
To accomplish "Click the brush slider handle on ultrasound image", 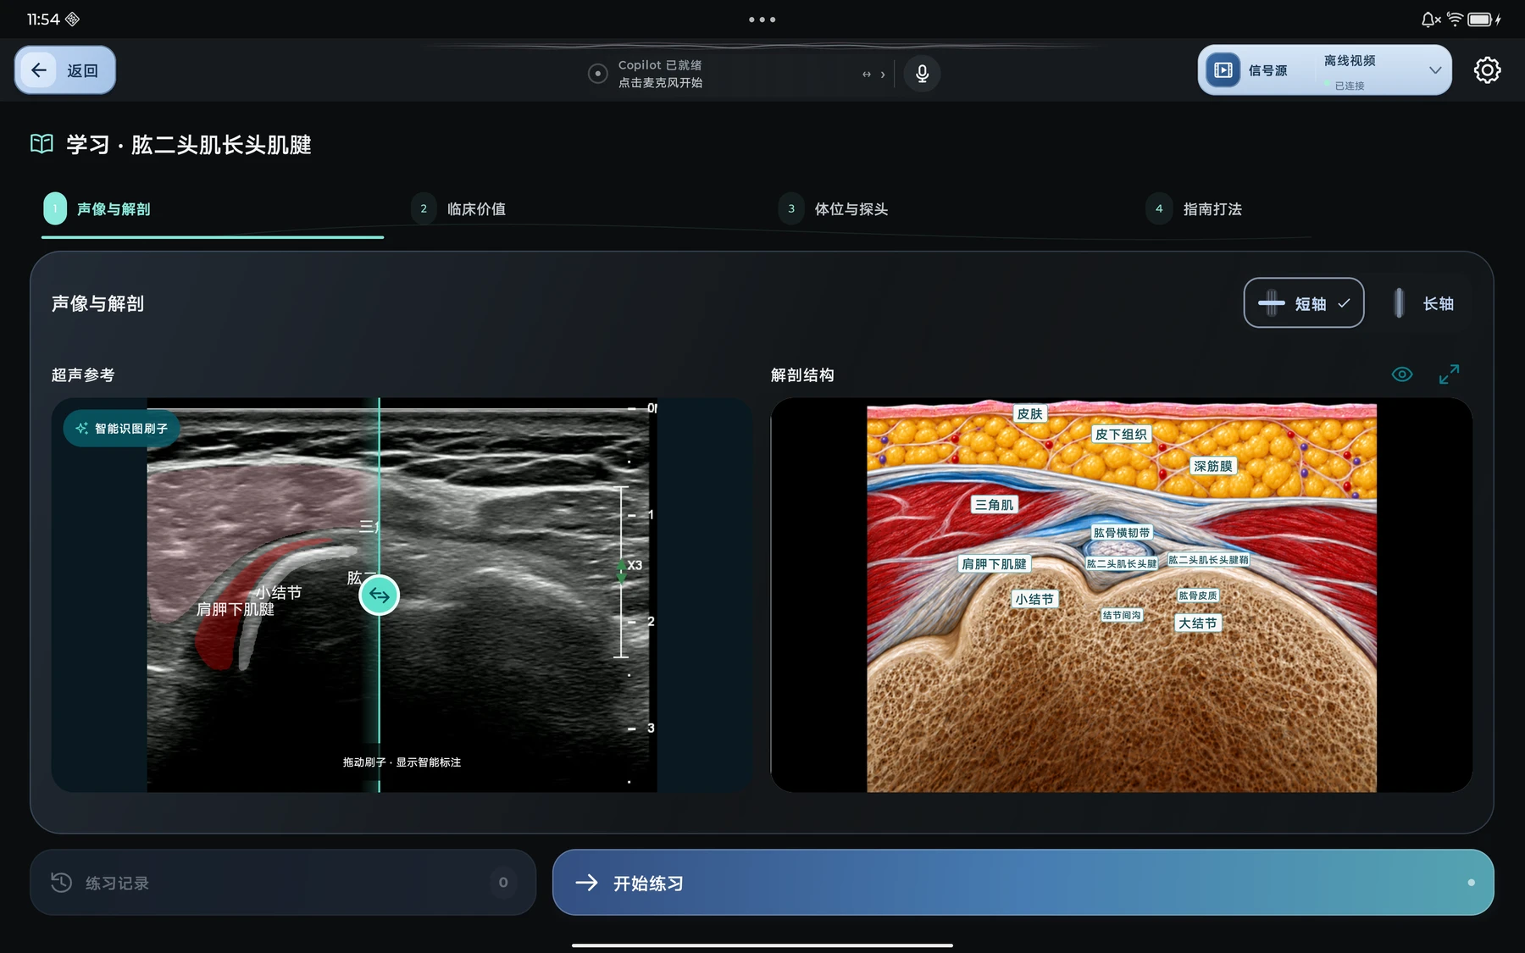I will click(380, 596).
